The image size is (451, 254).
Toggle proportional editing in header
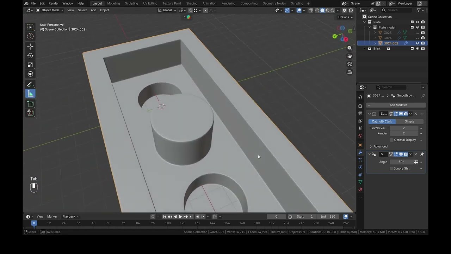click(x=205, y=10)
